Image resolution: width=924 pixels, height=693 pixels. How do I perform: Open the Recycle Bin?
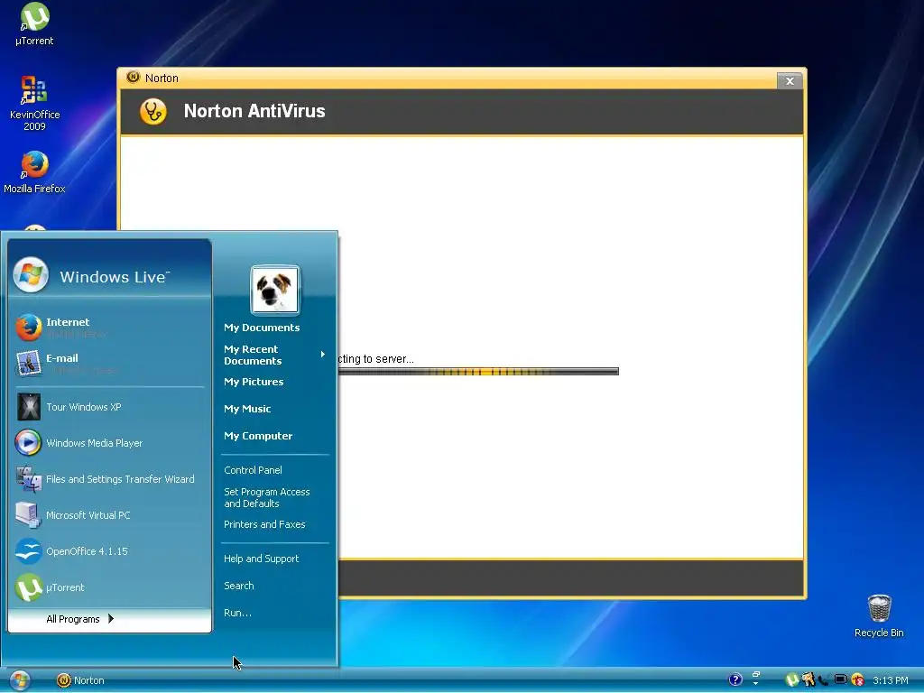click(879, 615)
